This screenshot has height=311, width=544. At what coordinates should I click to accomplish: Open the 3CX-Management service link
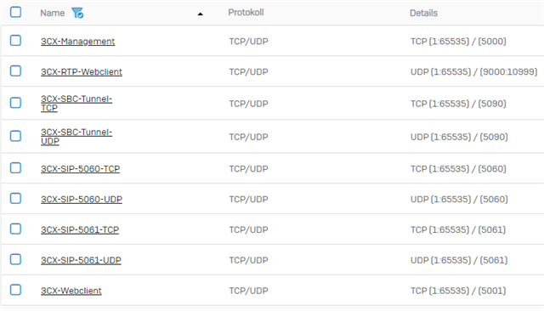coord(77,42)
